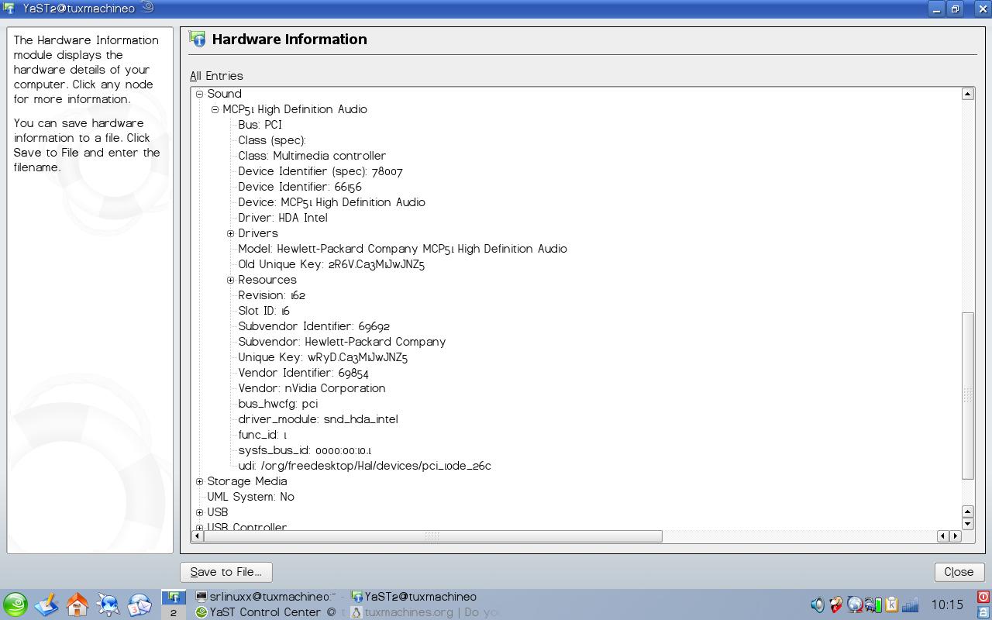The image size is (992, 620).
Task: Select 'driver_module: snd_hda_intel' row
Action: pyautogui.click(x=318, y=419)
